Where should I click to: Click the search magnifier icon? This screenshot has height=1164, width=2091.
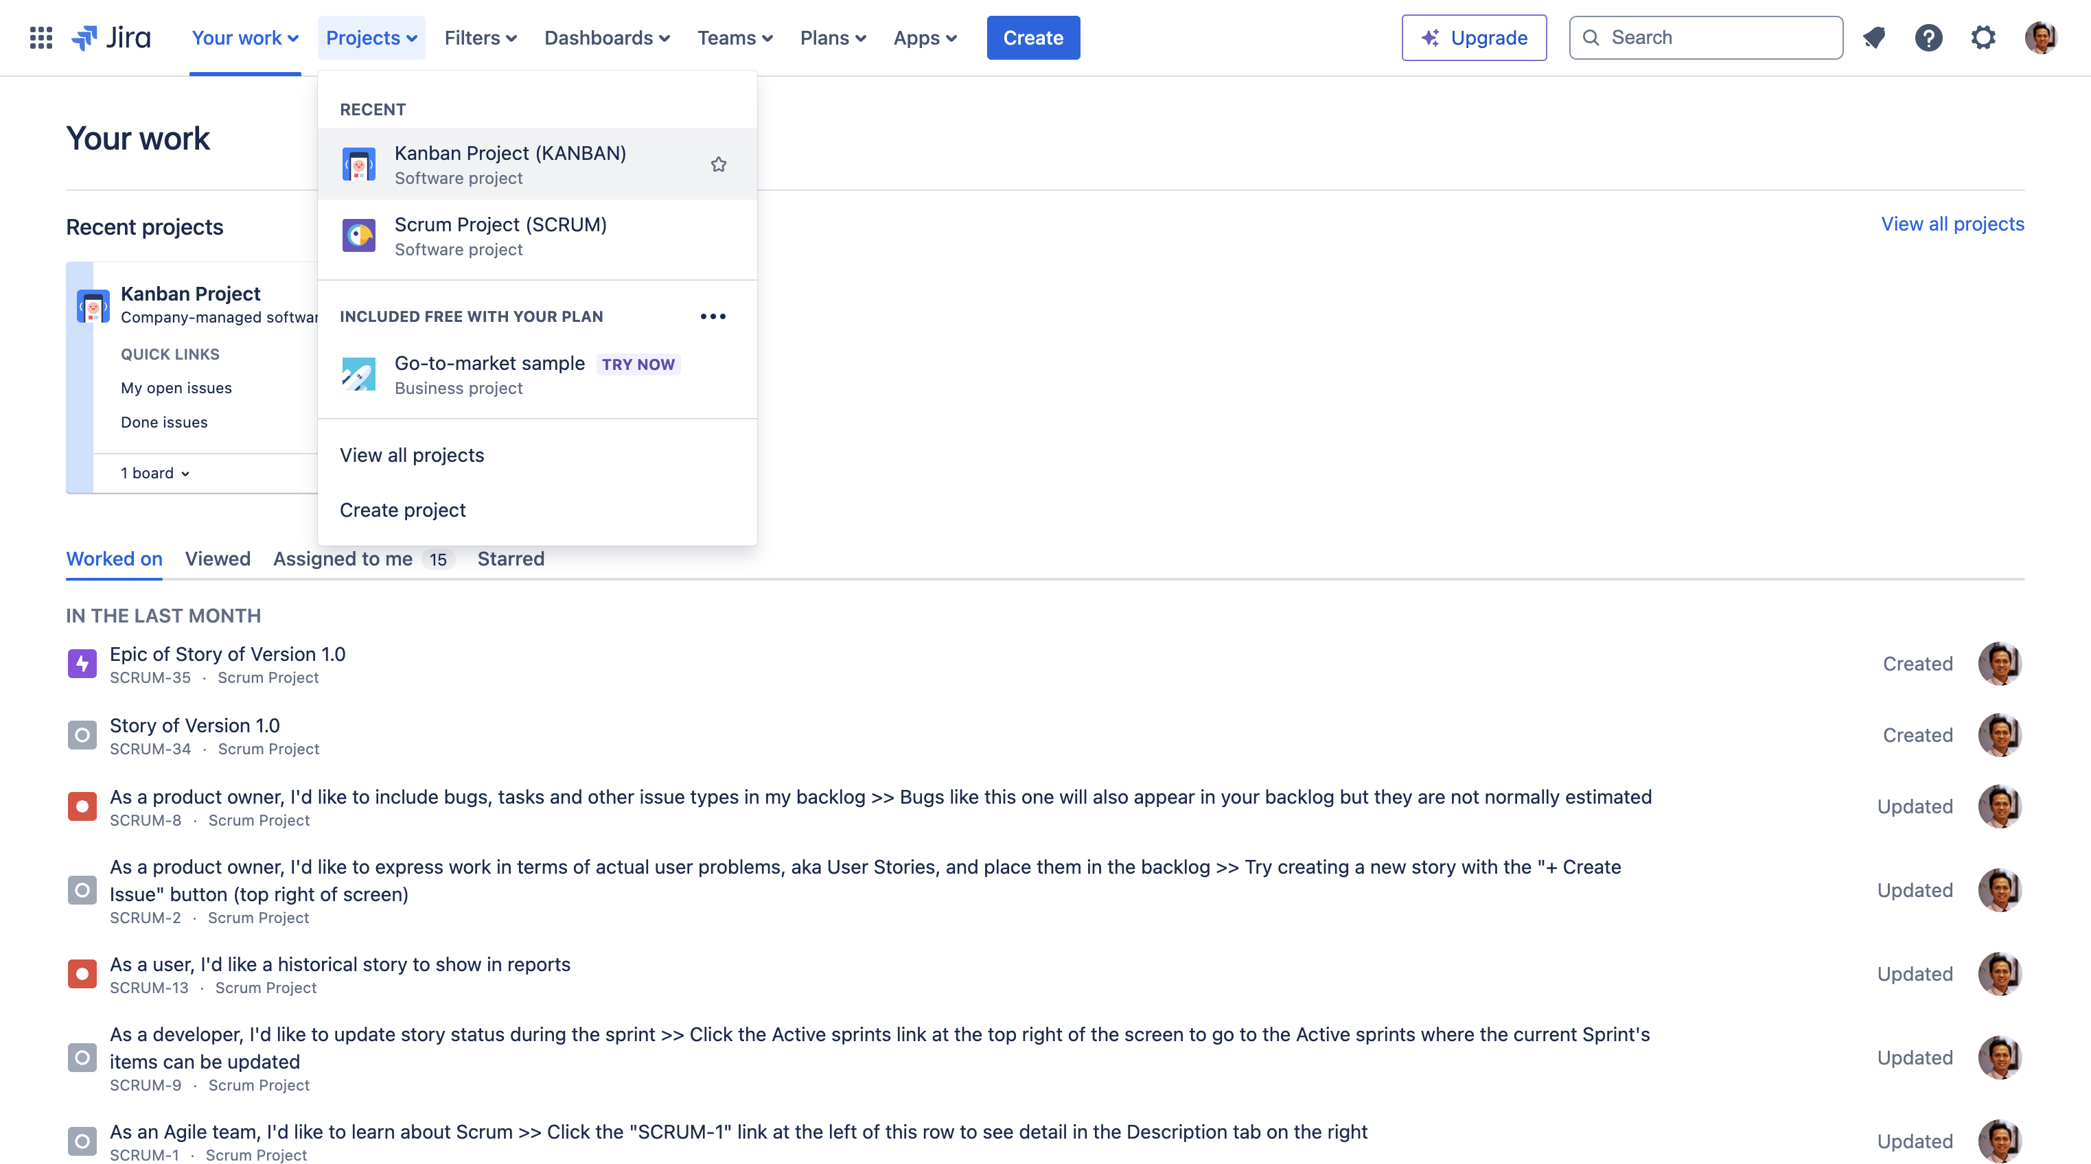coord(1591,37)
